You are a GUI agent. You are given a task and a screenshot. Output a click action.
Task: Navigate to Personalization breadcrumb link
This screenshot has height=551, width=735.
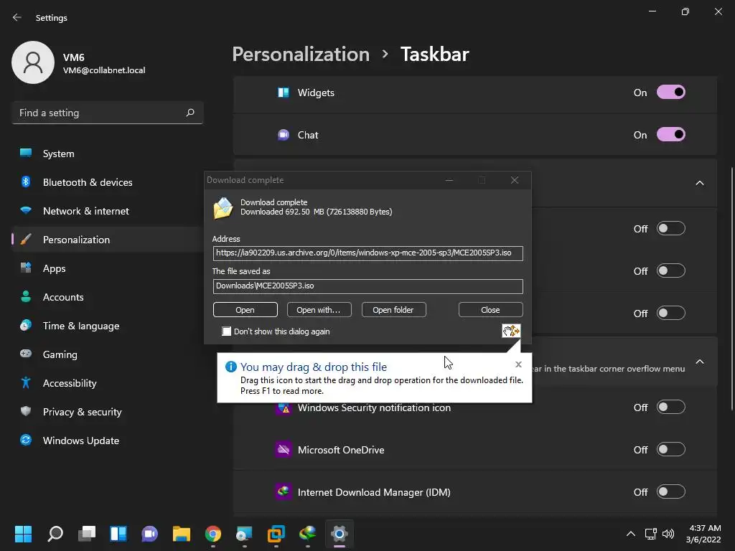tap(301, 55)
